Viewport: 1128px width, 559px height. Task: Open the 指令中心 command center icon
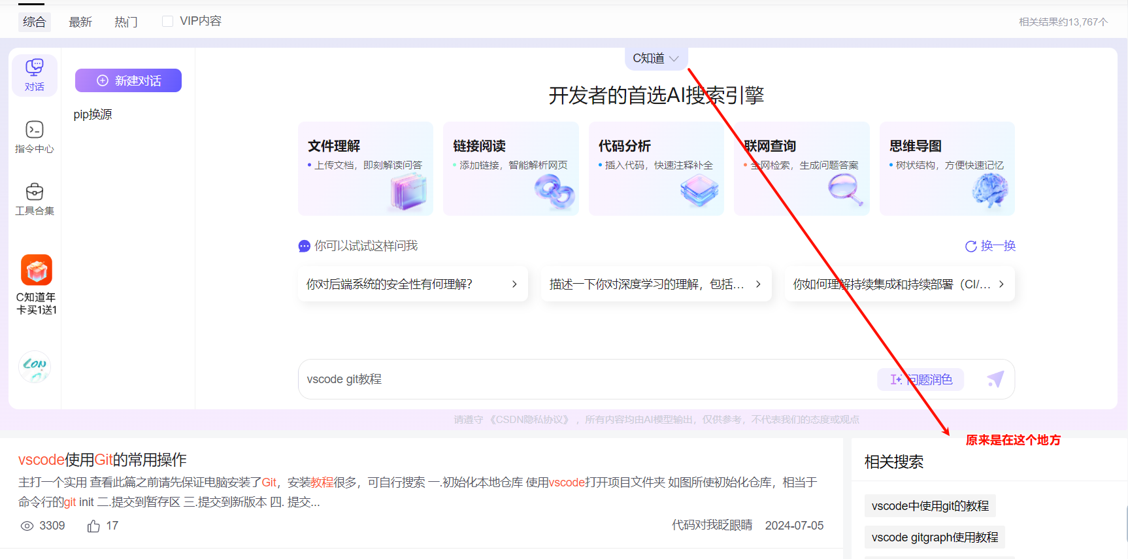35,137
